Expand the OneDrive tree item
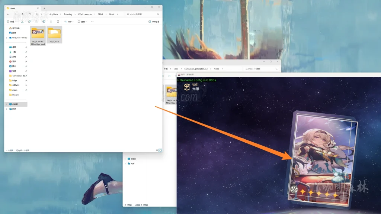Image resolution: width=381 pixels, height=214 pixels. pos(6,38)
